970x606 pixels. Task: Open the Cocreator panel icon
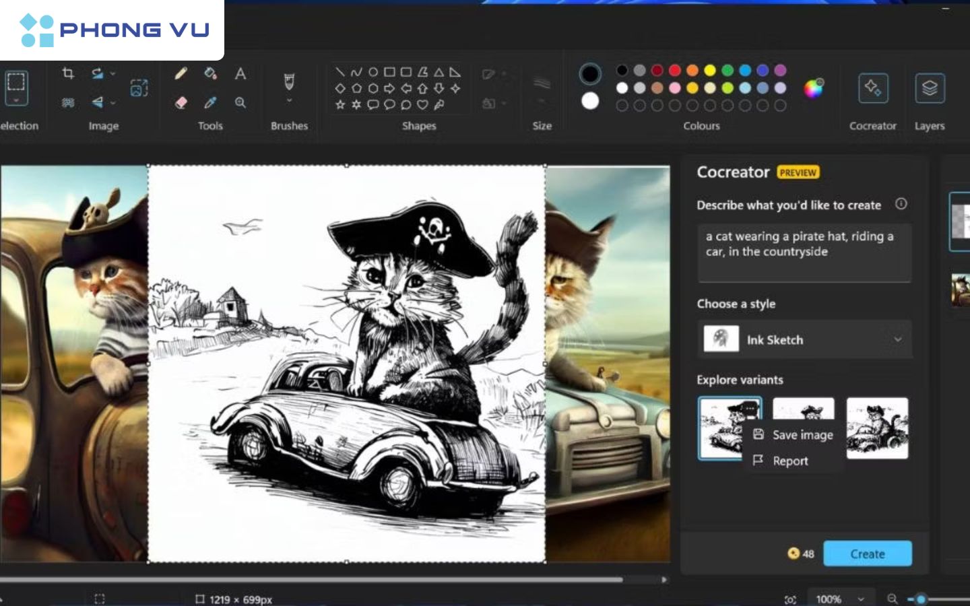(x=872, y=88)
